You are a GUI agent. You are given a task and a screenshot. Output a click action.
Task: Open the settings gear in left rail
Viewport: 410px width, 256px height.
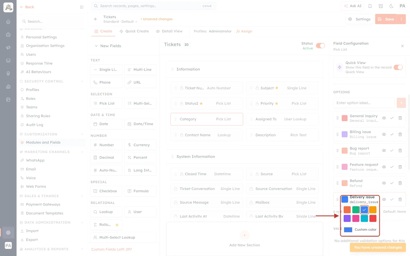click(x=8, y=232)
